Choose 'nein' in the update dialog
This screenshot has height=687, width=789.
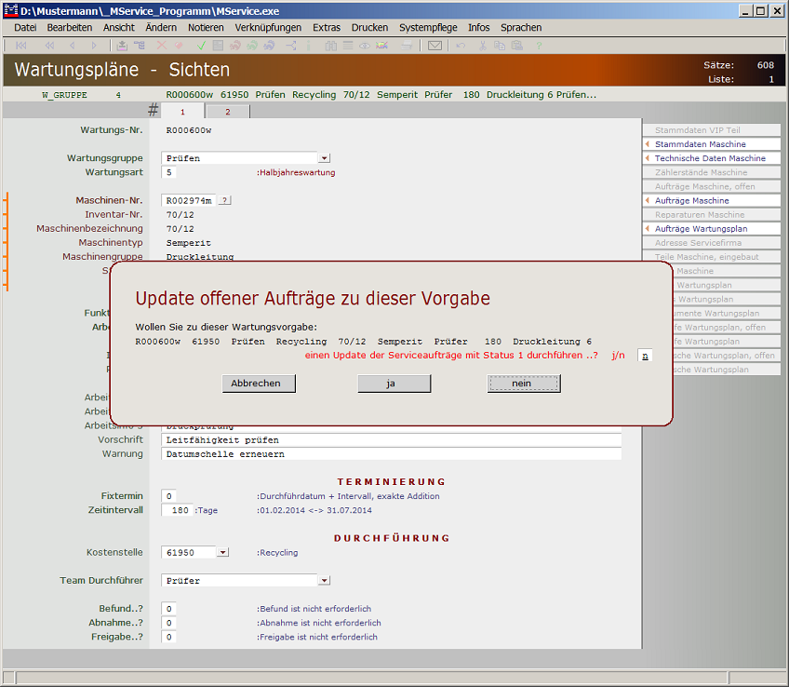pyautogui.click(x=524, y=384)
